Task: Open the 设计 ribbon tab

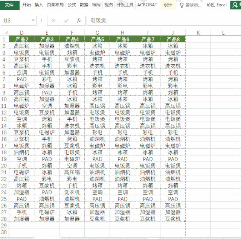Action: [x=168, y=5]
